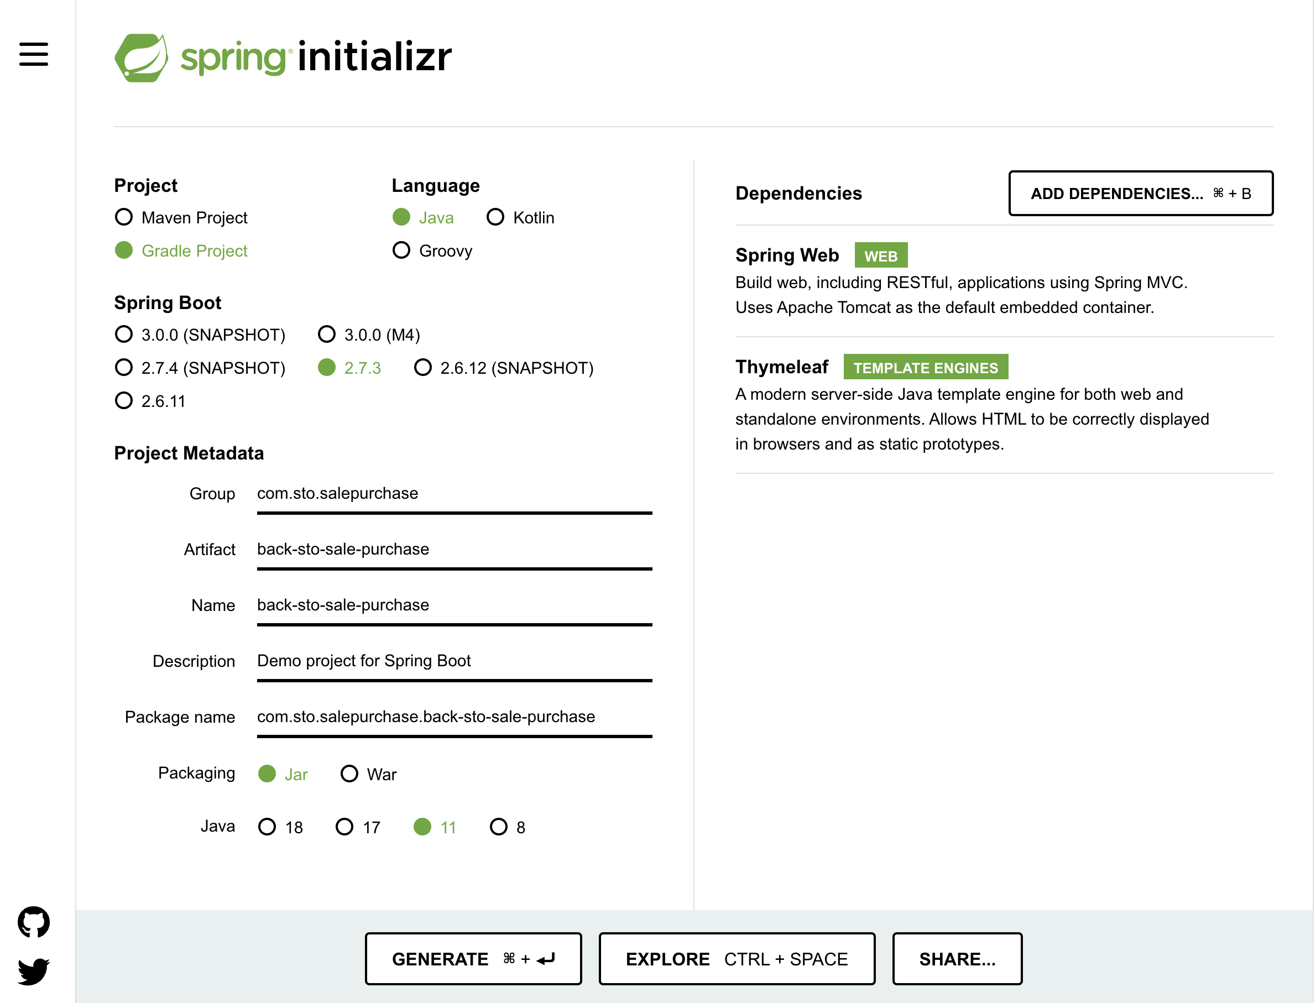The width and height of the screenshot is (1316, 1003).
Task: Click the Twitter bird icon
Action: 33,971
